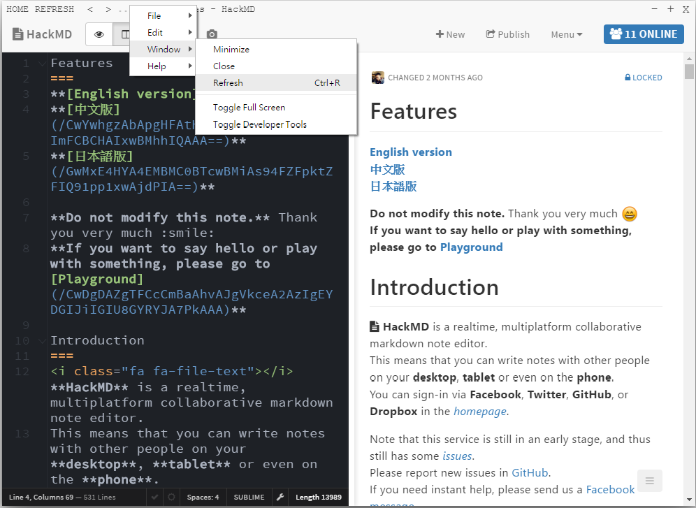This screenshot has width=696, height=508.
Task: Create a new note with New
Action: tap(450, 34)
